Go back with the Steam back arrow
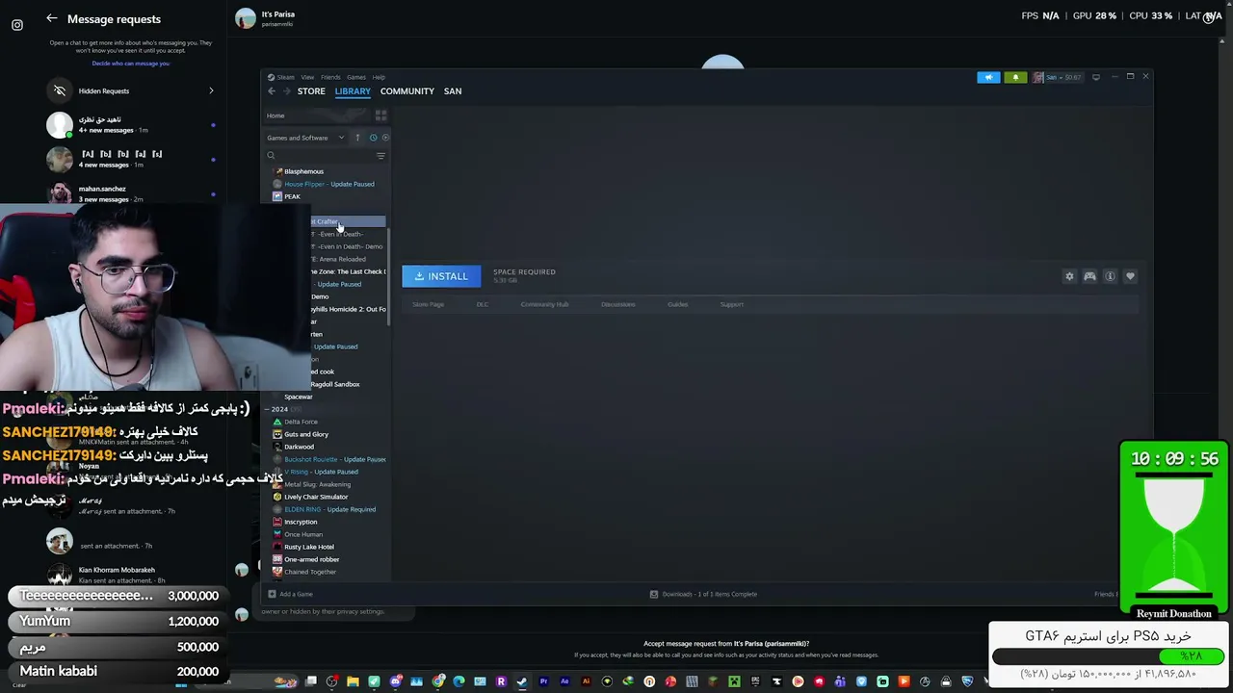This screenshot has height=693, width=1233. coord(272,91)
